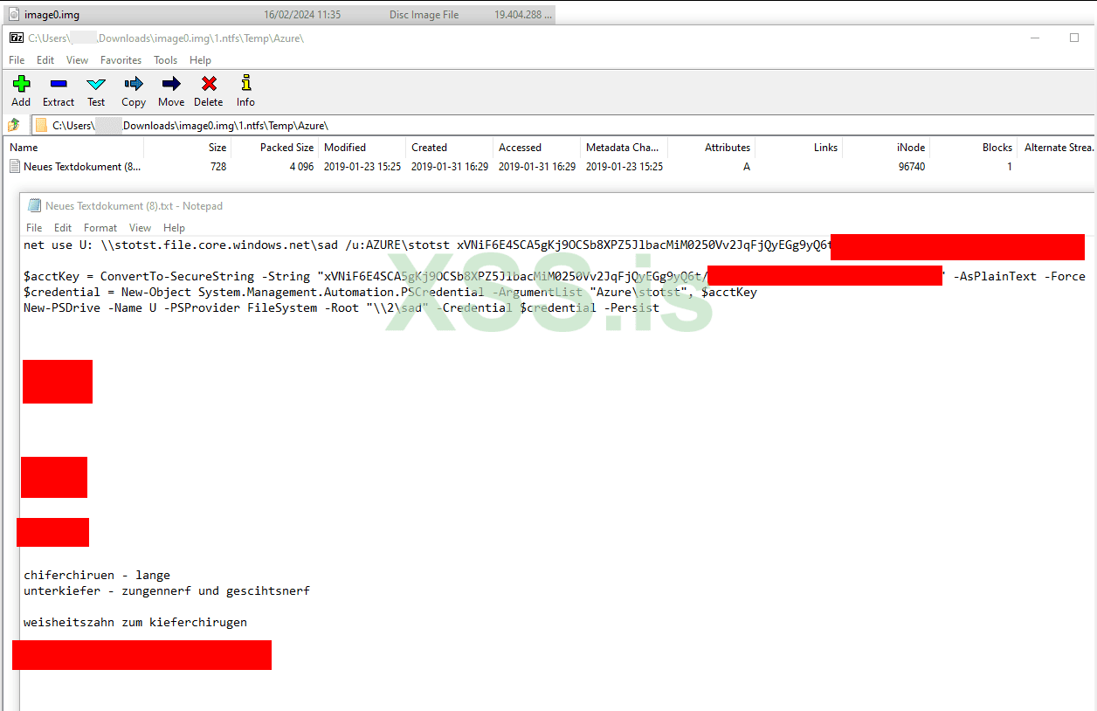Select the image0.img file name
The width and height of the screenshot is (1097, 711).
(51, 14)
